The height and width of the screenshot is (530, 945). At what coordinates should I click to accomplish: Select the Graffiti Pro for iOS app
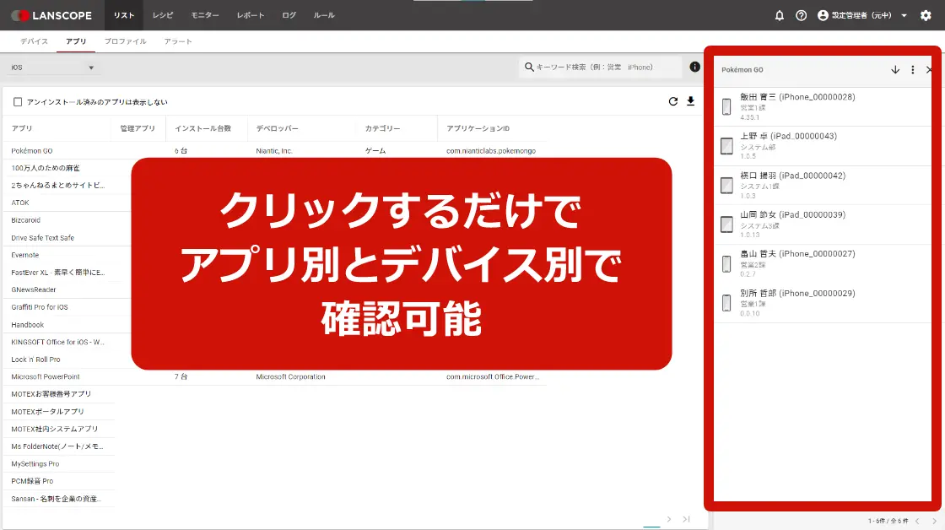tap(39, 307)
